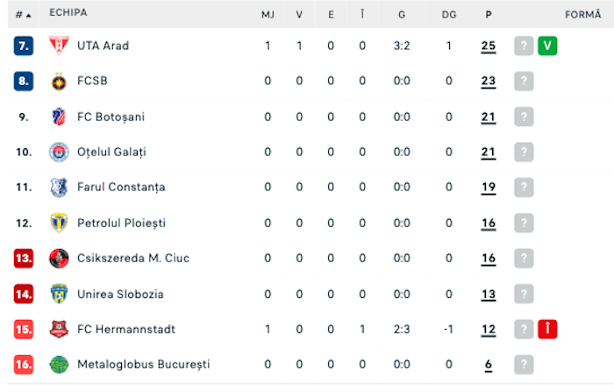Sort standings by P points header

coord(488,14)
